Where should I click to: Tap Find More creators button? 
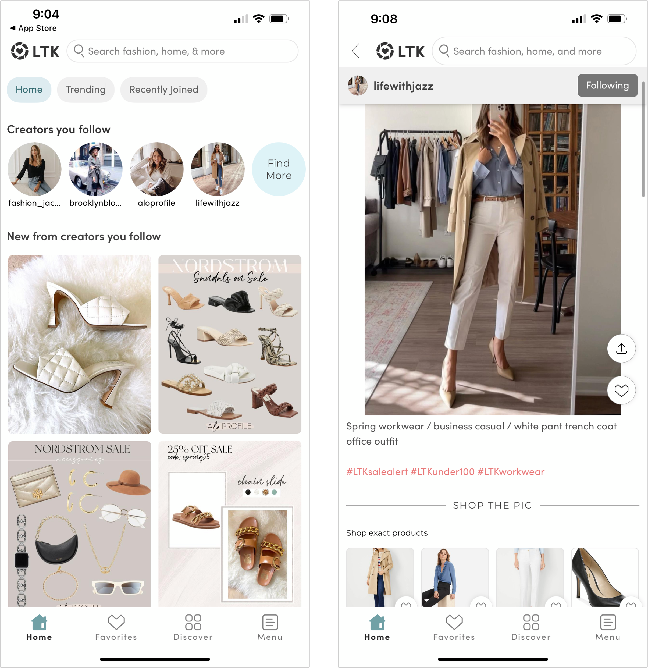(278, 169)
